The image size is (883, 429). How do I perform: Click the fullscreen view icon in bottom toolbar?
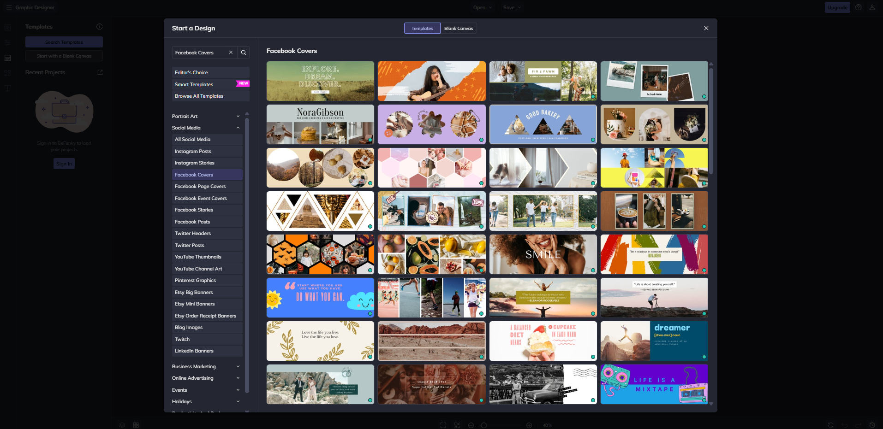tap(442, 425)
